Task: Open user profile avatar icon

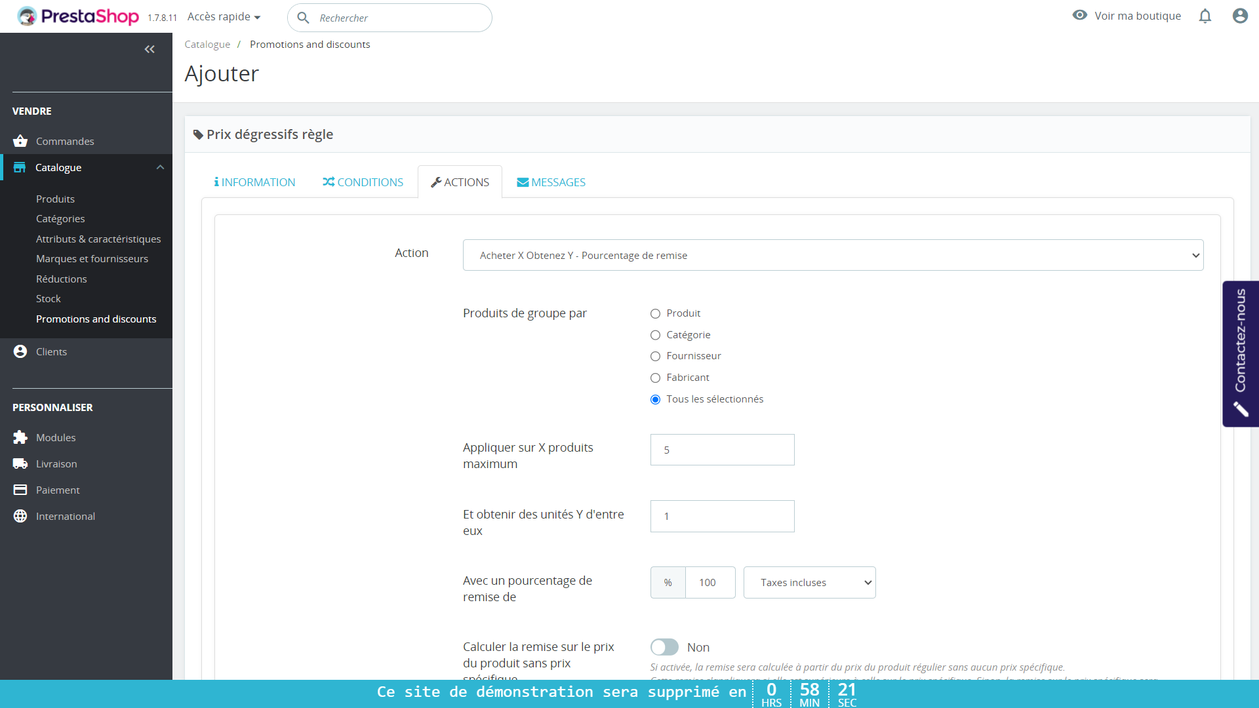Action: [x=1239, y=16]
